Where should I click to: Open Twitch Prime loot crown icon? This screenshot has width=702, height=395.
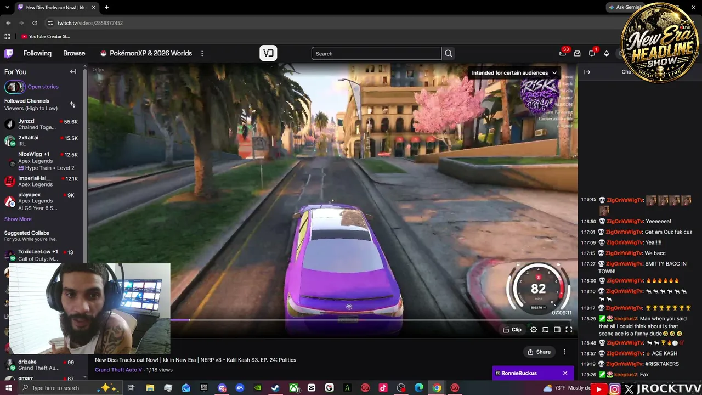coord(563,53)
